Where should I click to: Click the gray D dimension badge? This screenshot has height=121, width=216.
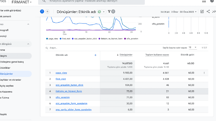[113, 11]
